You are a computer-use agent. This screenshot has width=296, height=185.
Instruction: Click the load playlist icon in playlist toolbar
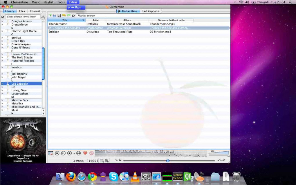[x=55, y=16]
